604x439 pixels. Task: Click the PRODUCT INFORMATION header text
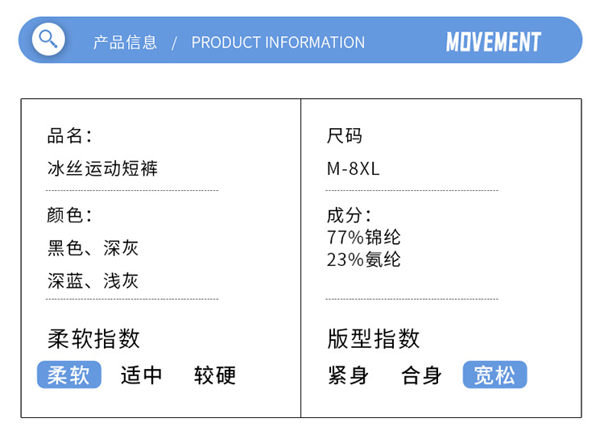click(278, 43)
